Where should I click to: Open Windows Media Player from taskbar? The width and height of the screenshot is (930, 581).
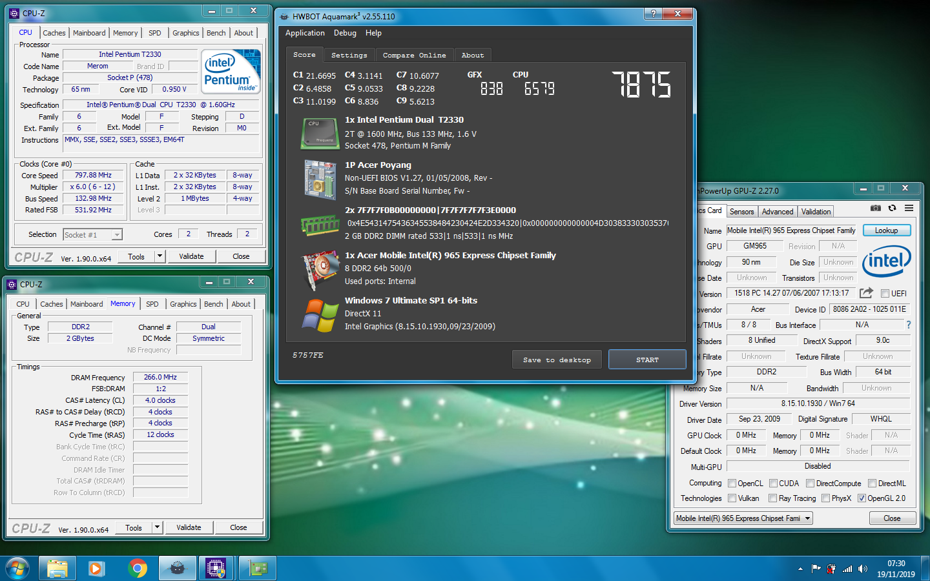tap(97, 568)
